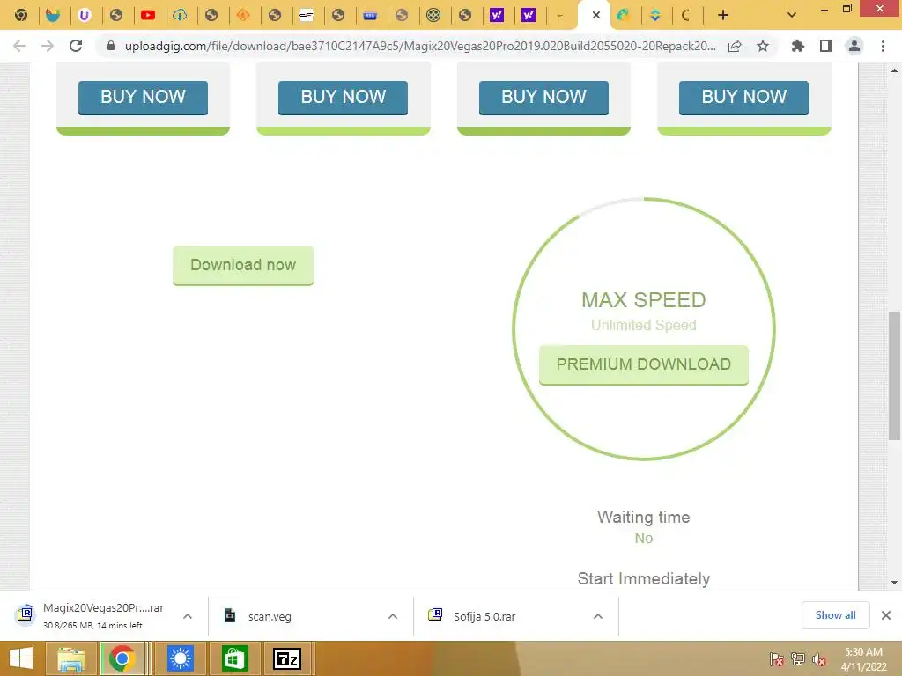The height and width of the screenshot is (676, 902).
Task: Open the Chrome extensions puzzle icon
Action: 798,46
